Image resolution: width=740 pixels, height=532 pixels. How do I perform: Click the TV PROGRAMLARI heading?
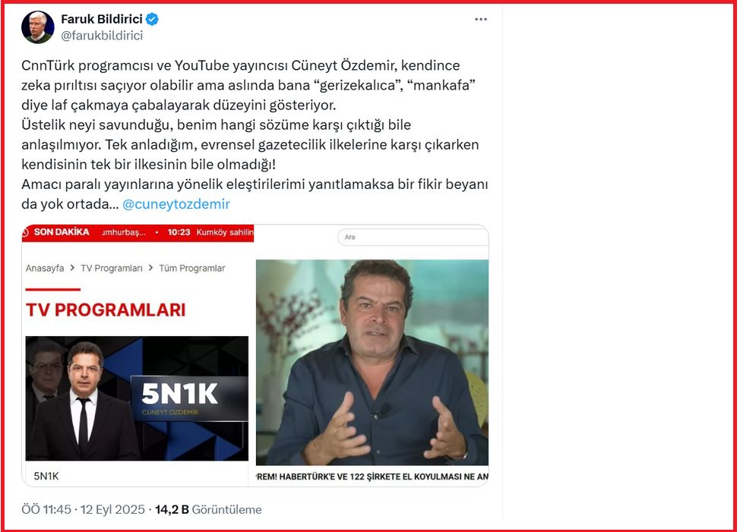pos(106,310)
